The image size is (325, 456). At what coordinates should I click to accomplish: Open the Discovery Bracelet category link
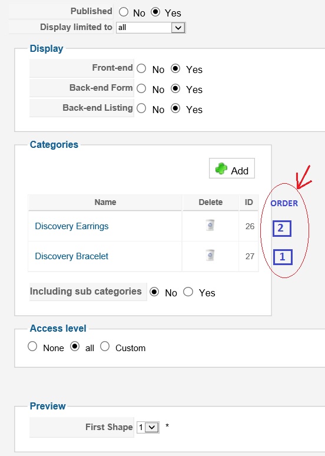(x=71, y=256)
